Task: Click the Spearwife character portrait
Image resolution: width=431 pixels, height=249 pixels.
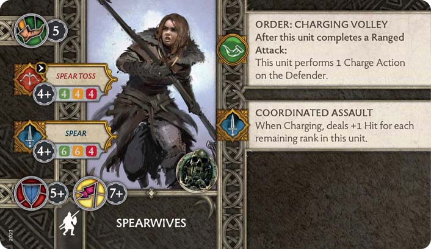Action: pyautogui.click(x=152, y=94)
